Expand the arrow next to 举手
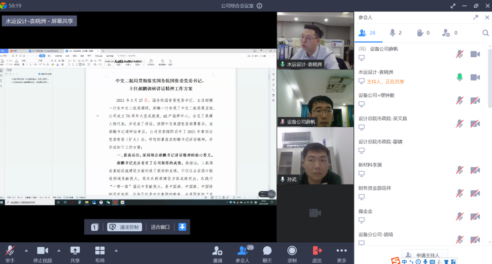This screenshot has height=264, width=492. tap(26, 250)
